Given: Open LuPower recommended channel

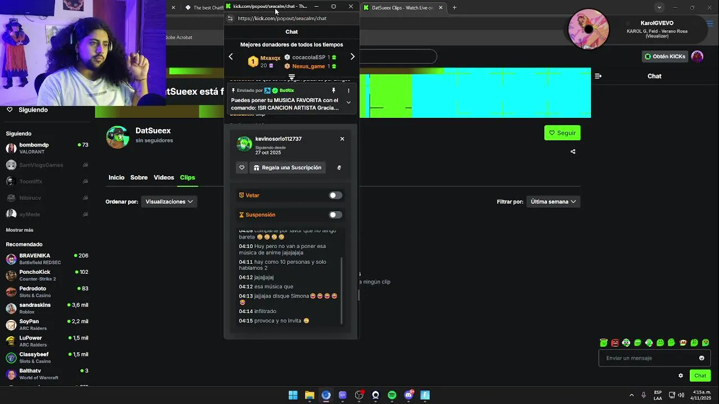Looking at the screenshot, I should (x=47, y=341).
